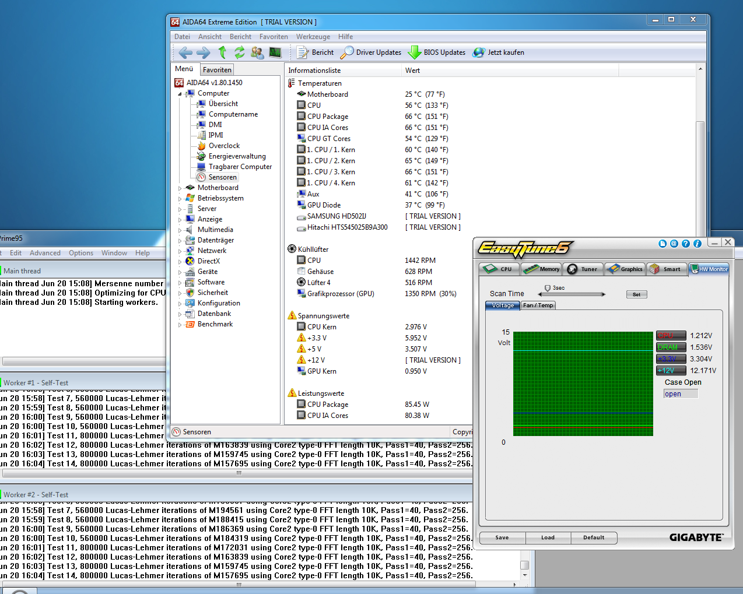Collapse the Computer tree node
Viewport: 743px width, 594px height.
(180, 94)
